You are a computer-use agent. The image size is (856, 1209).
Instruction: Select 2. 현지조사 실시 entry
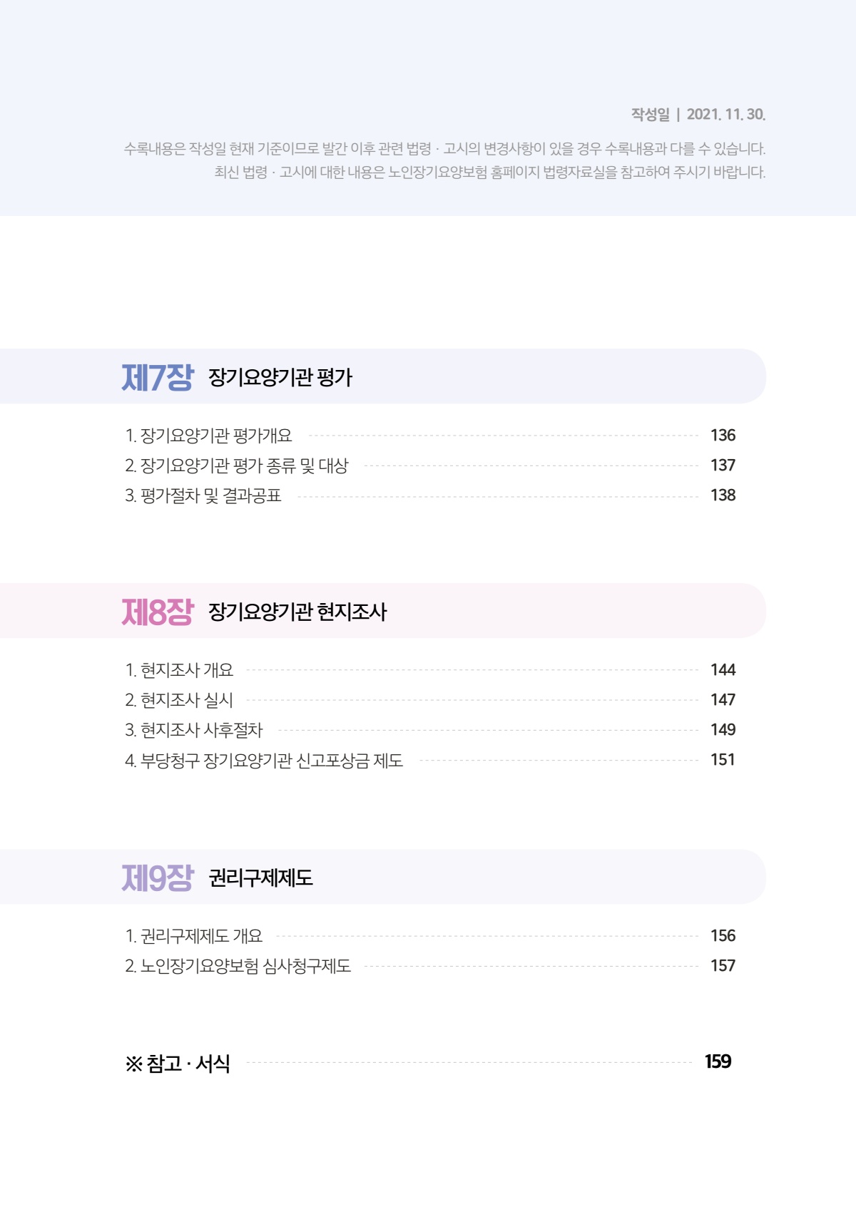tap(179, 700)
